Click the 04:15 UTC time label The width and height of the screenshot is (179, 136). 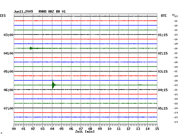[x=163, y=90]
